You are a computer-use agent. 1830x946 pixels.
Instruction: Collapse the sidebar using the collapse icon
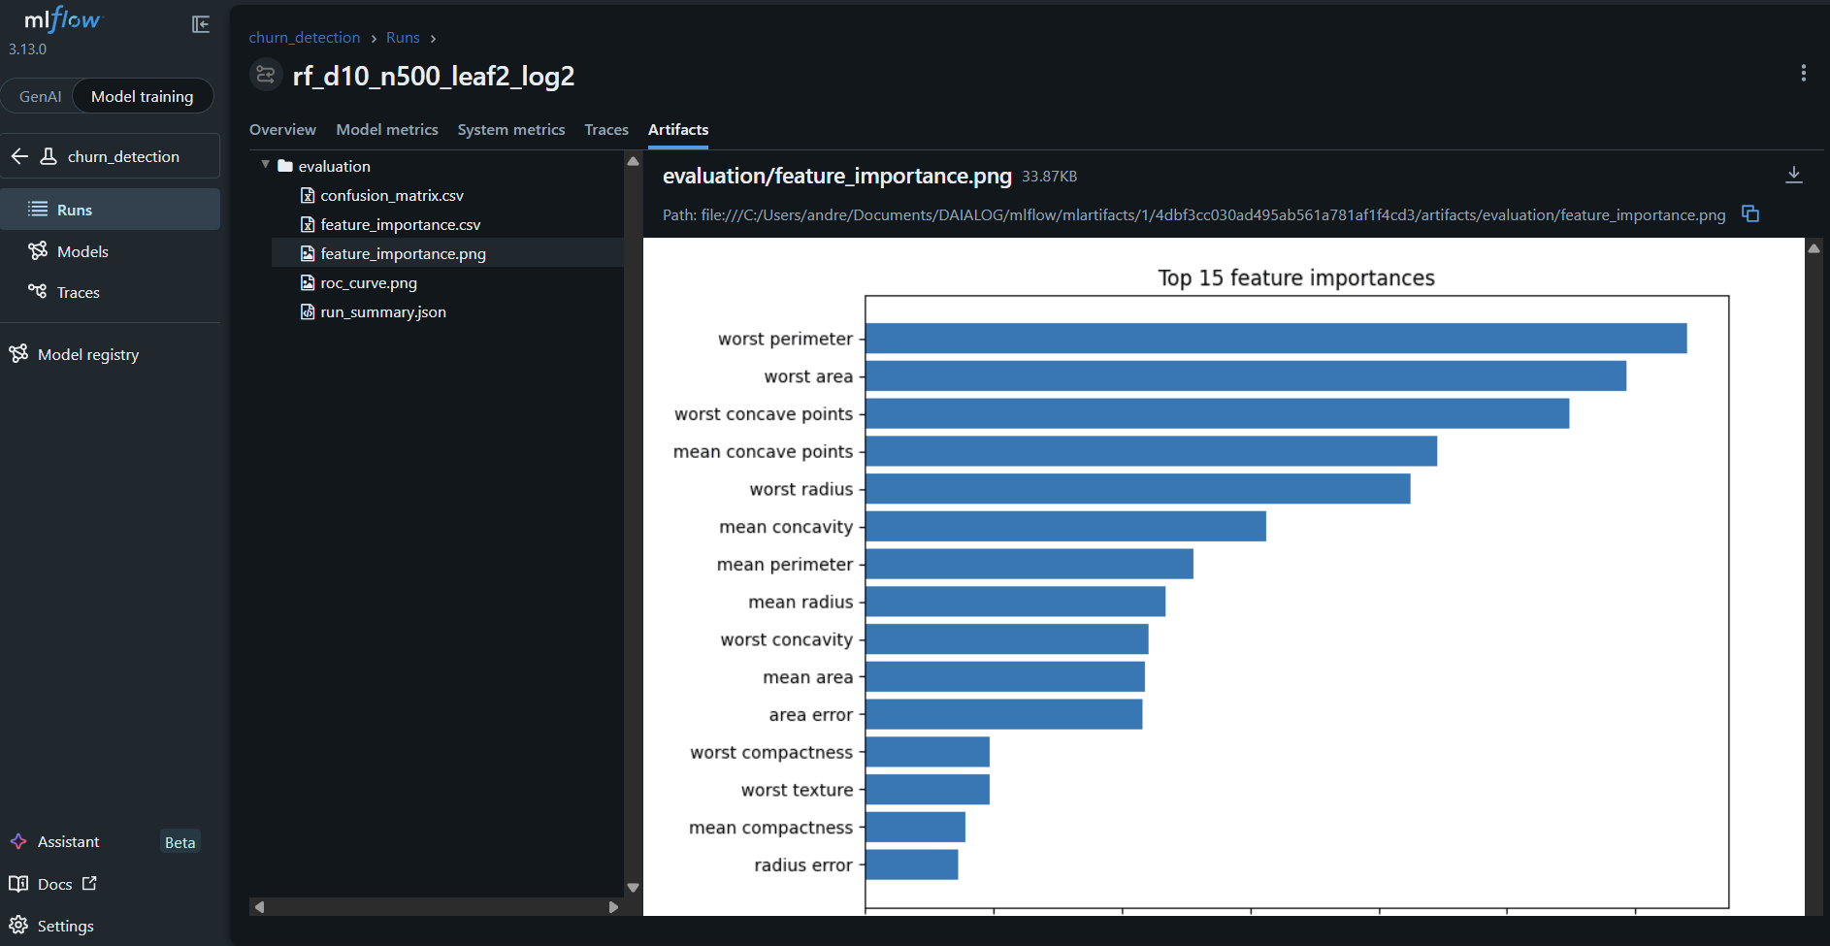coord(201,24)
